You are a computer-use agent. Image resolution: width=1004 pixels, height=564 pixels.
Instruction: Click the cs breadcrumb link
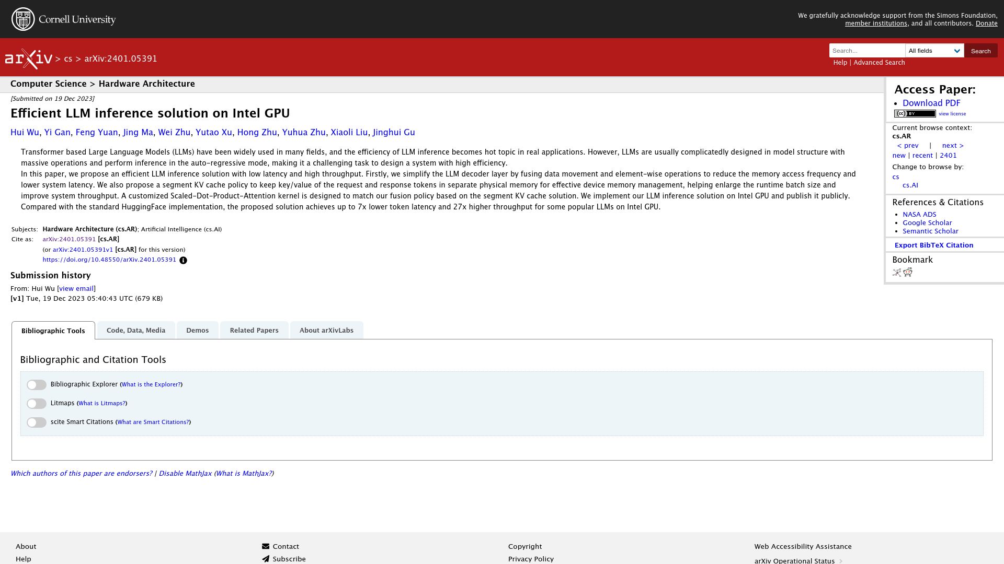pyautogui.click(x=68, y=59)
